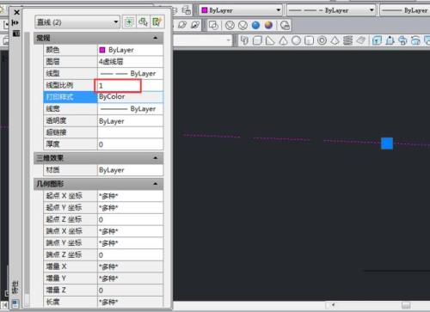This screenshot has height=312, width=430.
Task: Collapse the 几何图形 section
Action: point(156,184)
